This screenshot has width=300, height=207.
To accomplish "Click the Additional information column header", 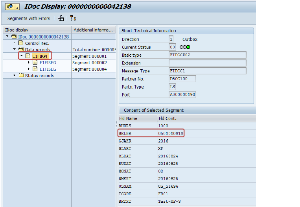I will (x=94, y=30).
